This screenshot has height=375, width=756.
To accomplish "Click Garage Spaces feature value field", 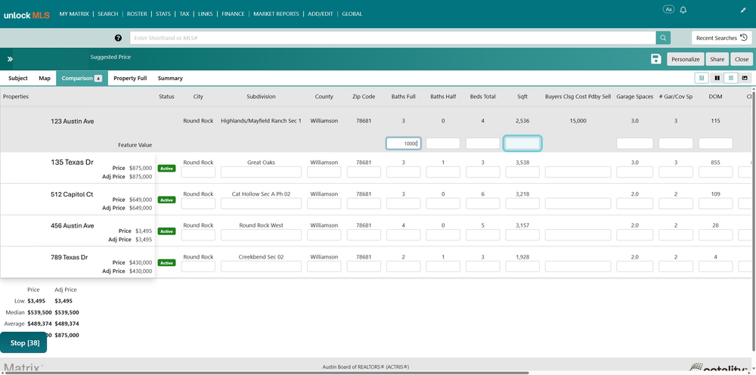I will coord(634,144).
